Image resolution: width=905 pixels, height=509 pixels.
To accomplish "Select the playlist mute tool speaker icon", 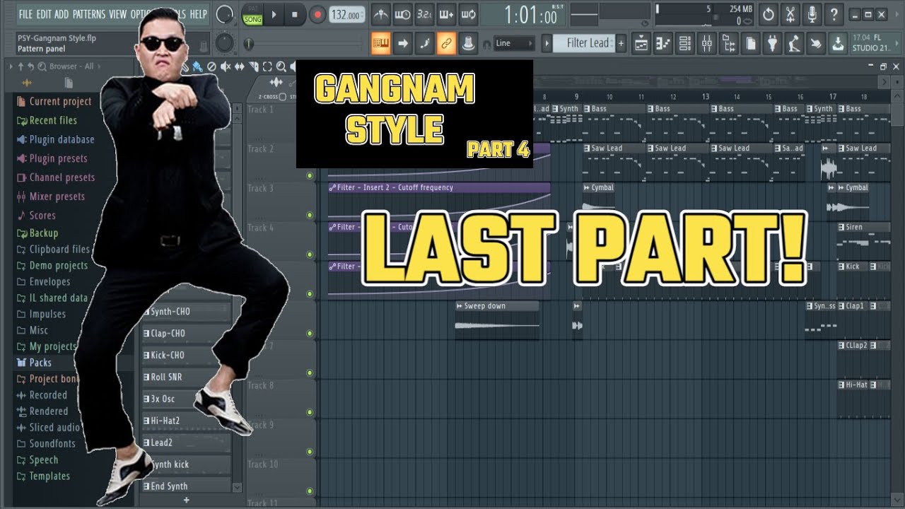I will coord(226,67).
